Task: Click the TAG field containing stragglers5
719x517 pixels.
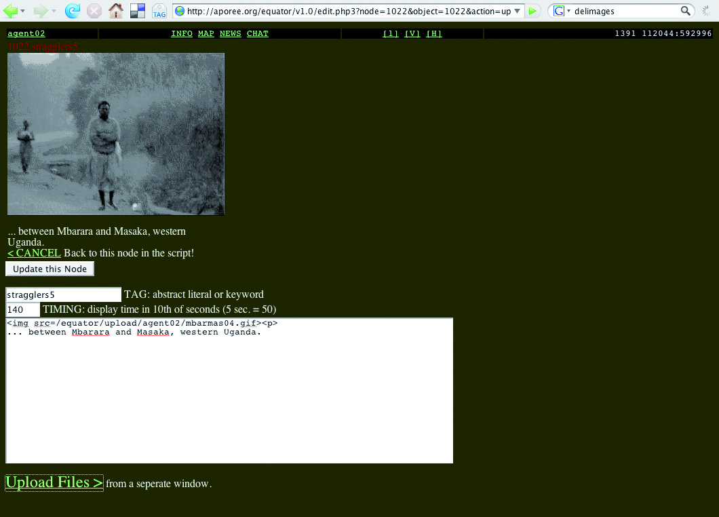Action: pos(63,295)
